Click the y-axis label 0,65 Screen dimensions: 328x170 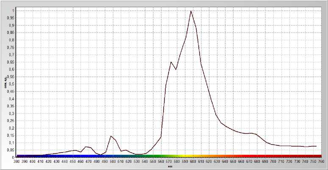(11, 62)
